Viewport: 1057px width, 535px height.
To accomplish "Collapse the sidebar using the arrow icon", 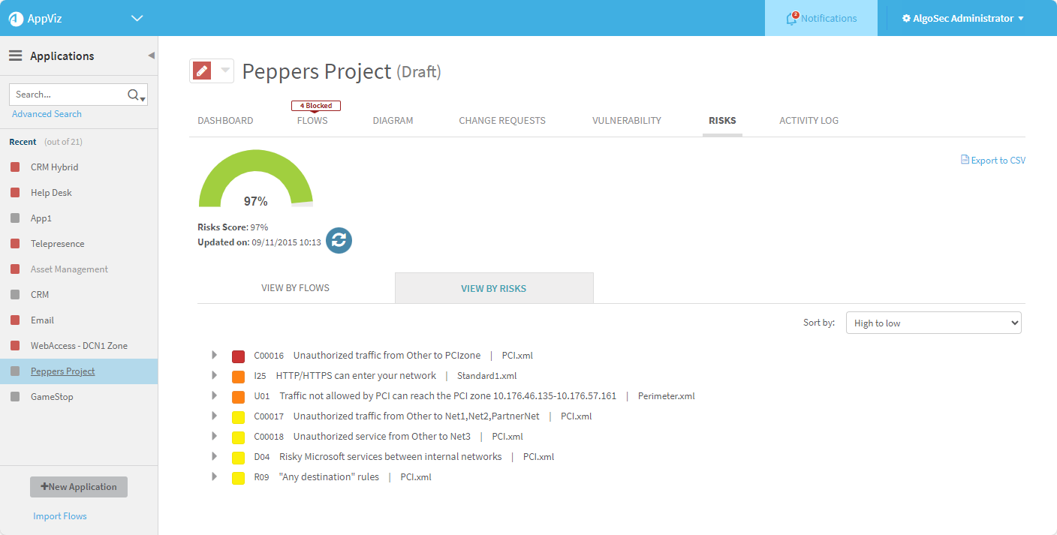I will click(151, 56).
